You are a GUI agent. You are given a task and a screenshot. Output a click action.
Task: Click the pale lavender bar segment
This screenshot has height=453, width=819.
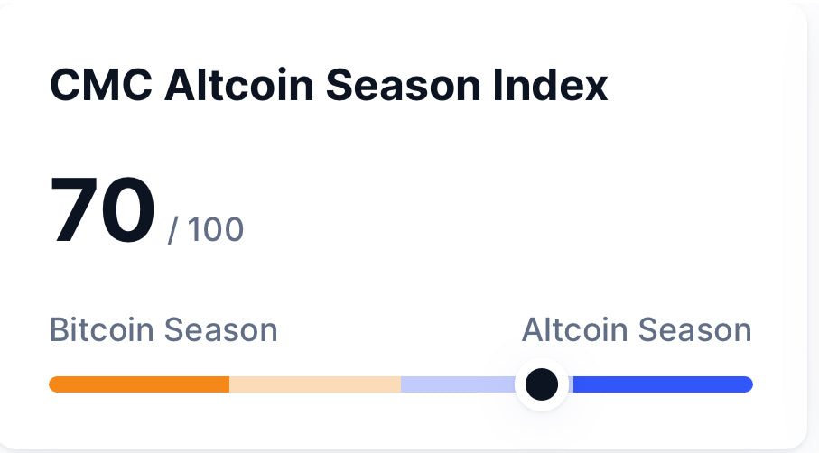coord(456,384)
